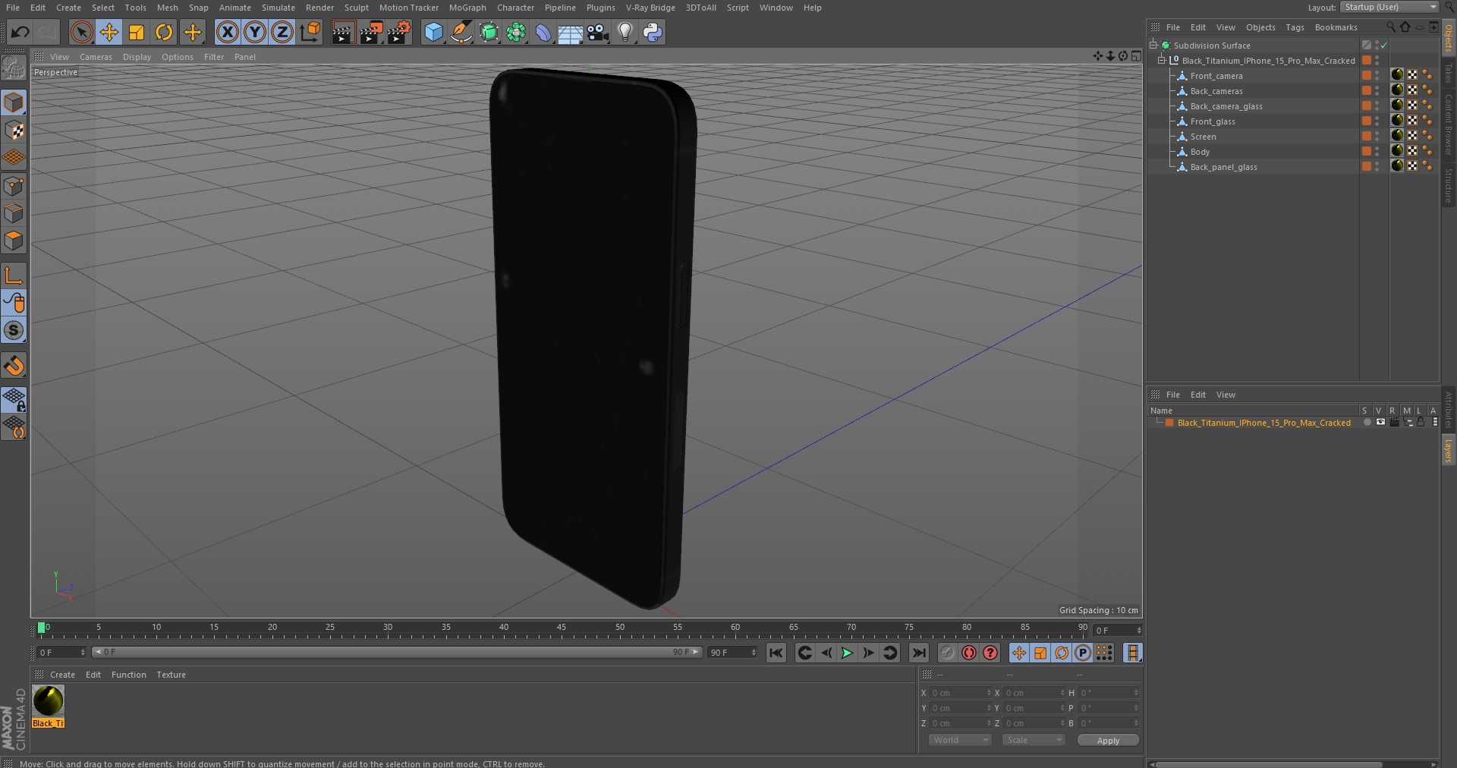Activate the Move tool in top toolbar
Viewport: 1457px width, 768px height.
click(109, 32)
